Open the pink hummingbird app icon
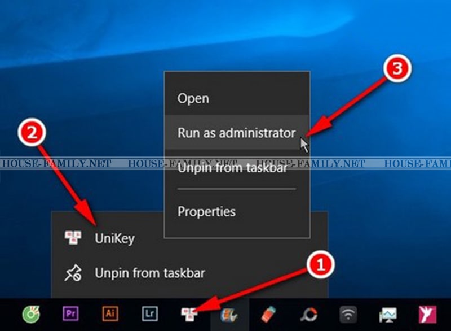 (x=427, y=314)
